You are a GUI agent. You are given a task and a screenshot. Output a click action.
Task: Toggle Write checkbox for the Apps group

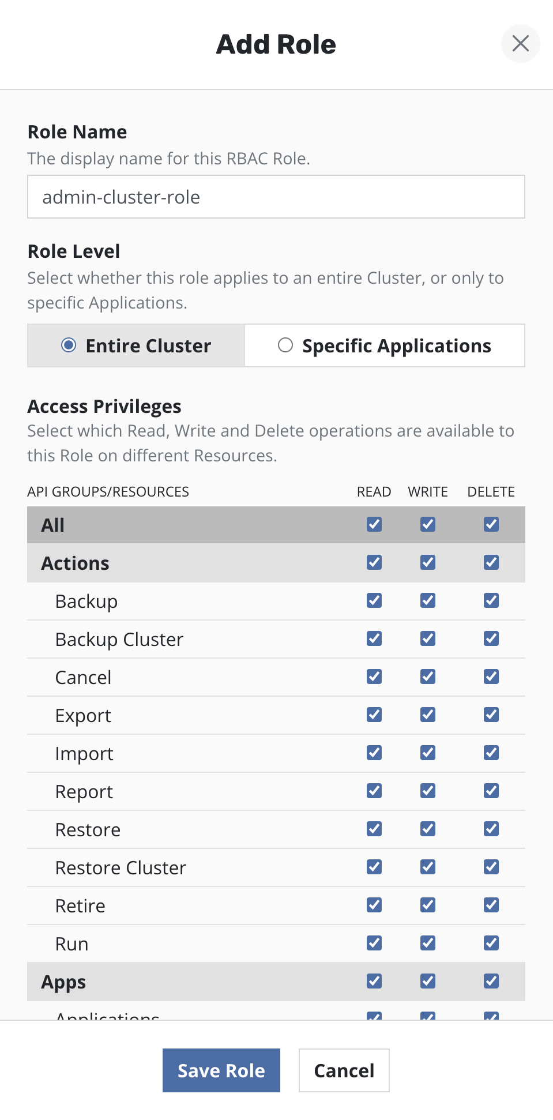[x=428, y=981]
